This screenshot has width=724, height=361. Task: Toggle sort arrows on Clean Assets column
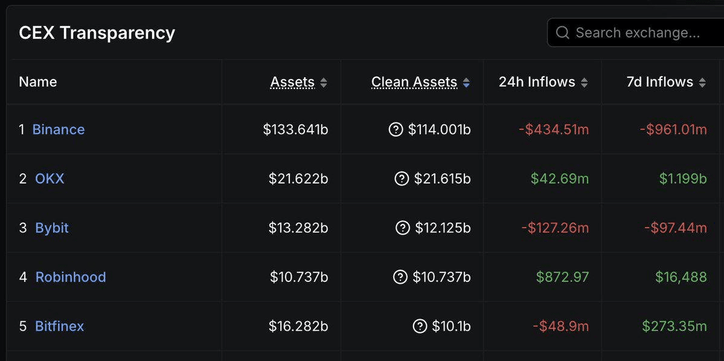point(466,83)
